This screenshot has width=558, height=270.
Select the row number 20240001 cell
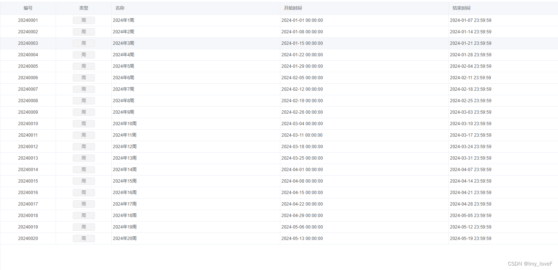[28, 20]
